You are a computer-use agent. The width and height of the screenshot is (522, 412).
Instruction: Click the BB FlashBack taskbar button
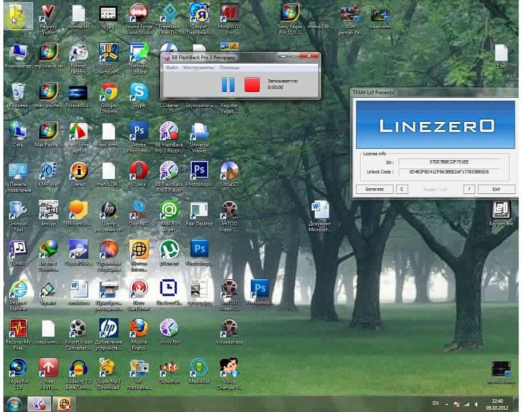point(39,404)
